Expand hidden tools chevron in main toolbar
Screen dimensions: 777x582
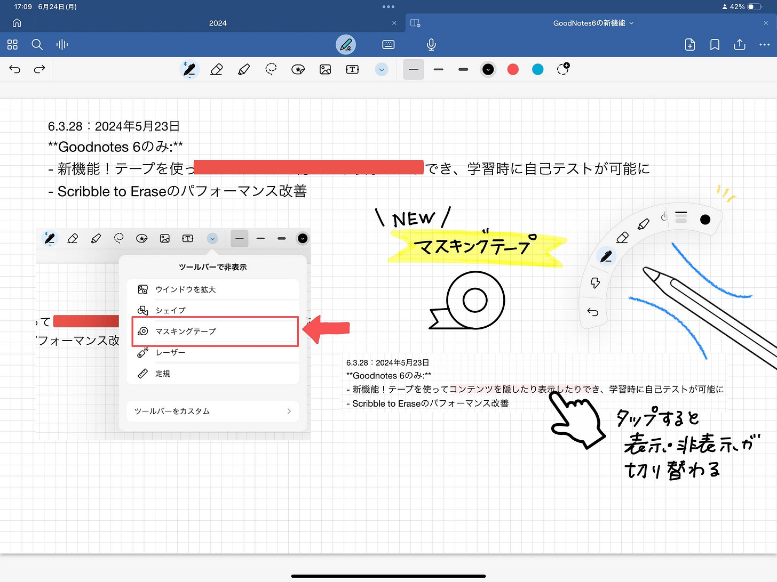tap(382, 69)
